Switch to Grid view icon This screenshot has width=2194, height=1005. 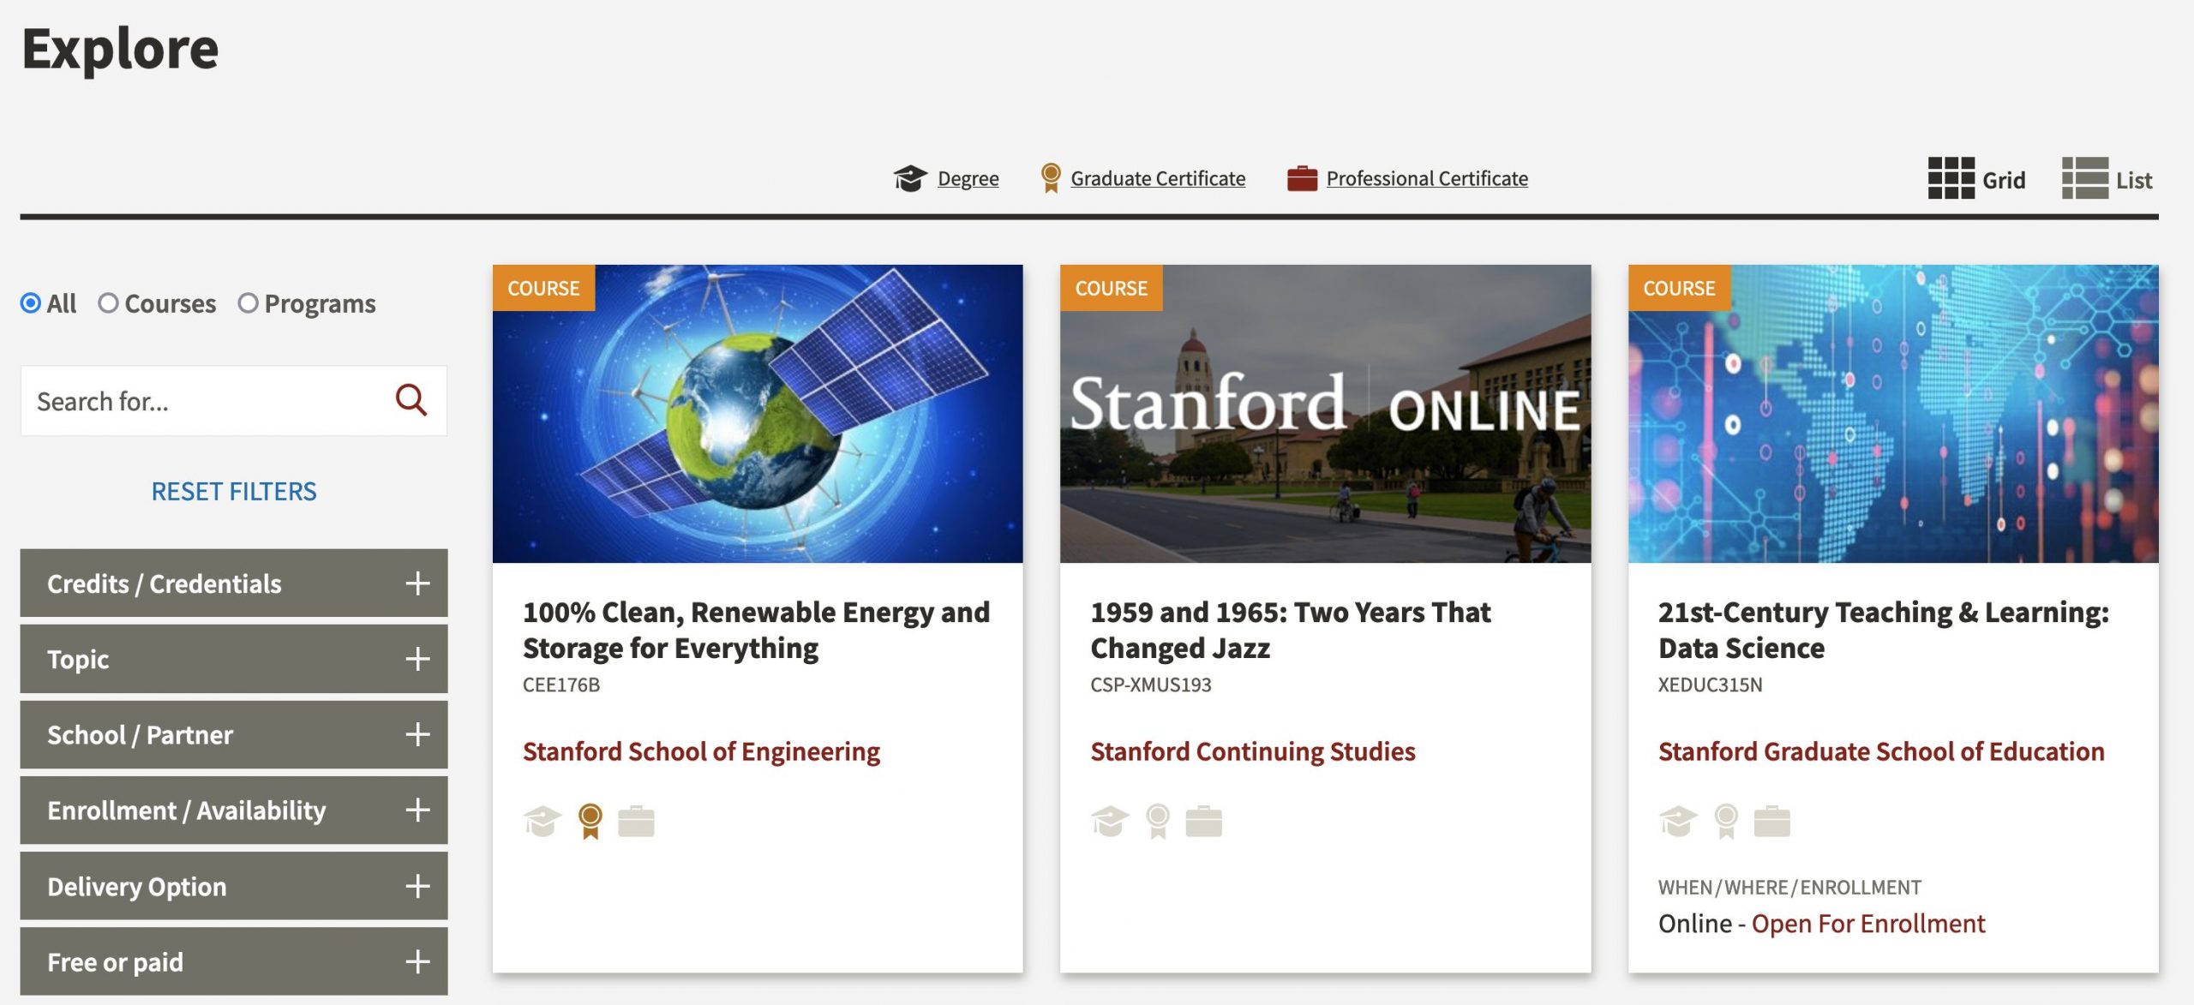point(1951,178)
